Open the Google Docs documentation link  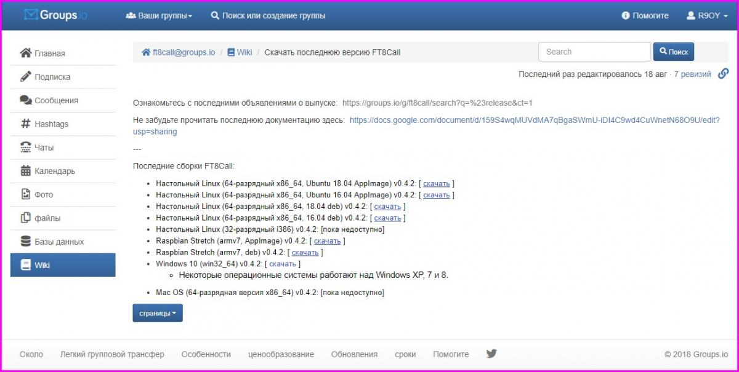click(x=534, y=121)
